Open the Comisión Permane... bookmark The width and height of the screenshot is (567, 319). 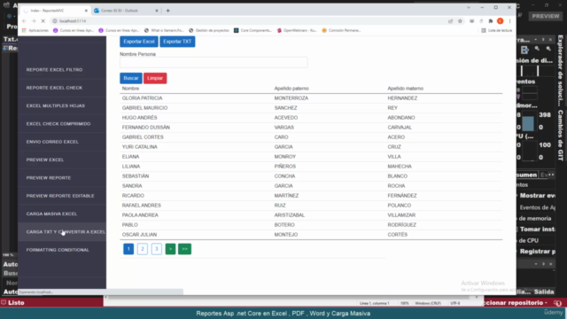[341, 30]
